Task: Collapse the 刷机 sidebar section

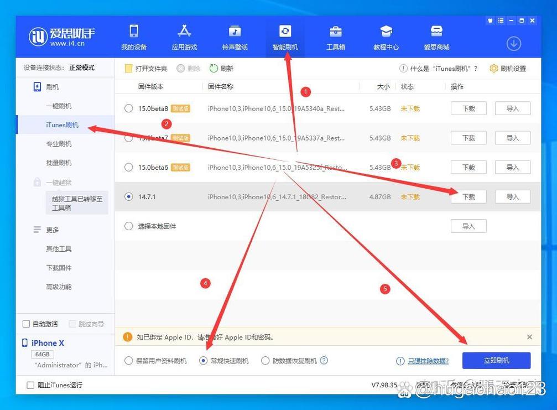Action: tap(51, 87)
